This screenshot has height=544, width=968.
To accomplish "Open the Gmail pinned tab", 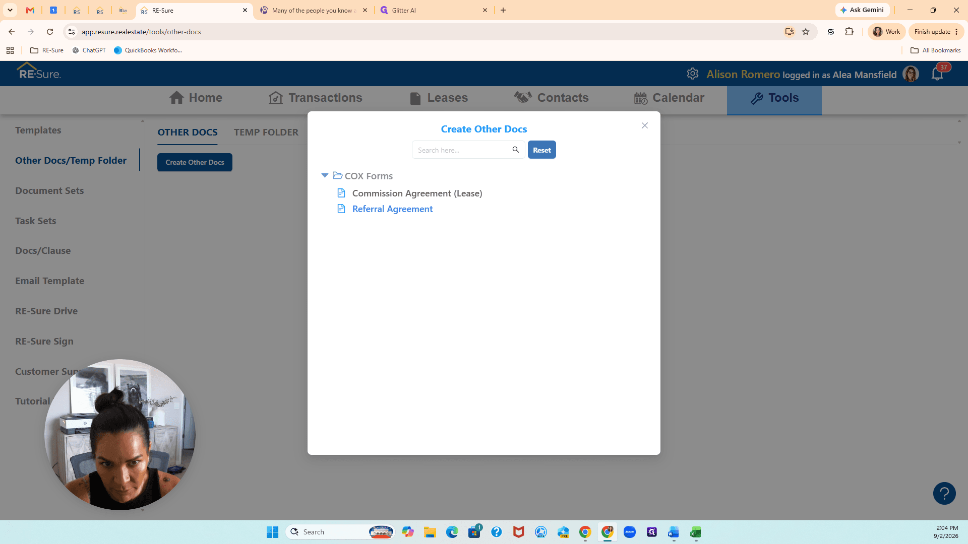I will [x=30, y=10].
